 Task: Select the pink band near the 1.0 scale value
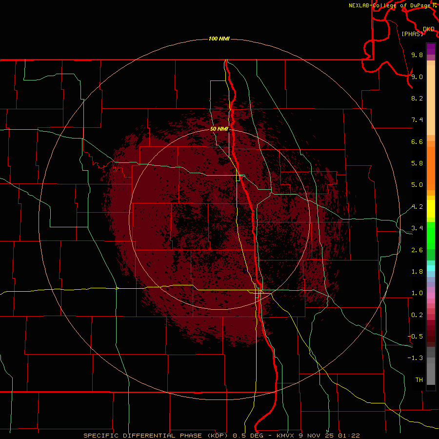[x=431, y=296]
